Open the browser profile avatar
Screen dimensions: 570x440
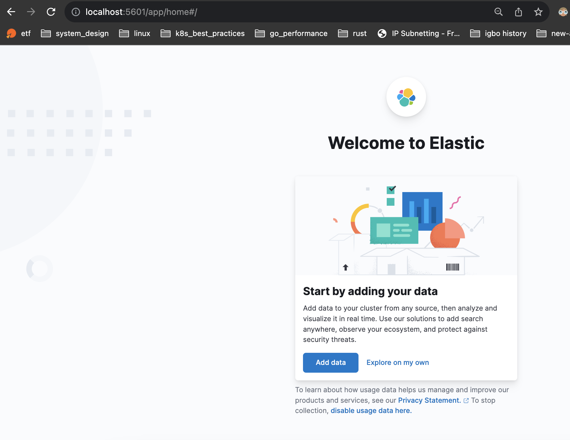(x=563, y=12)
